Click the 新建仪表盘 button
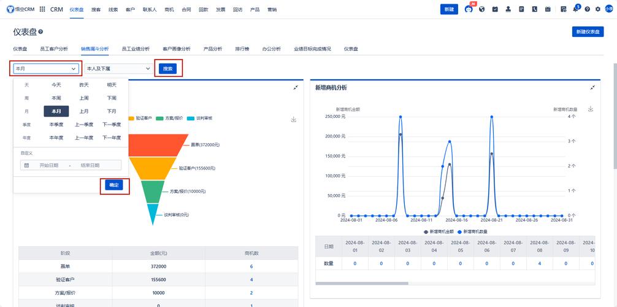 tap(588, 32)
